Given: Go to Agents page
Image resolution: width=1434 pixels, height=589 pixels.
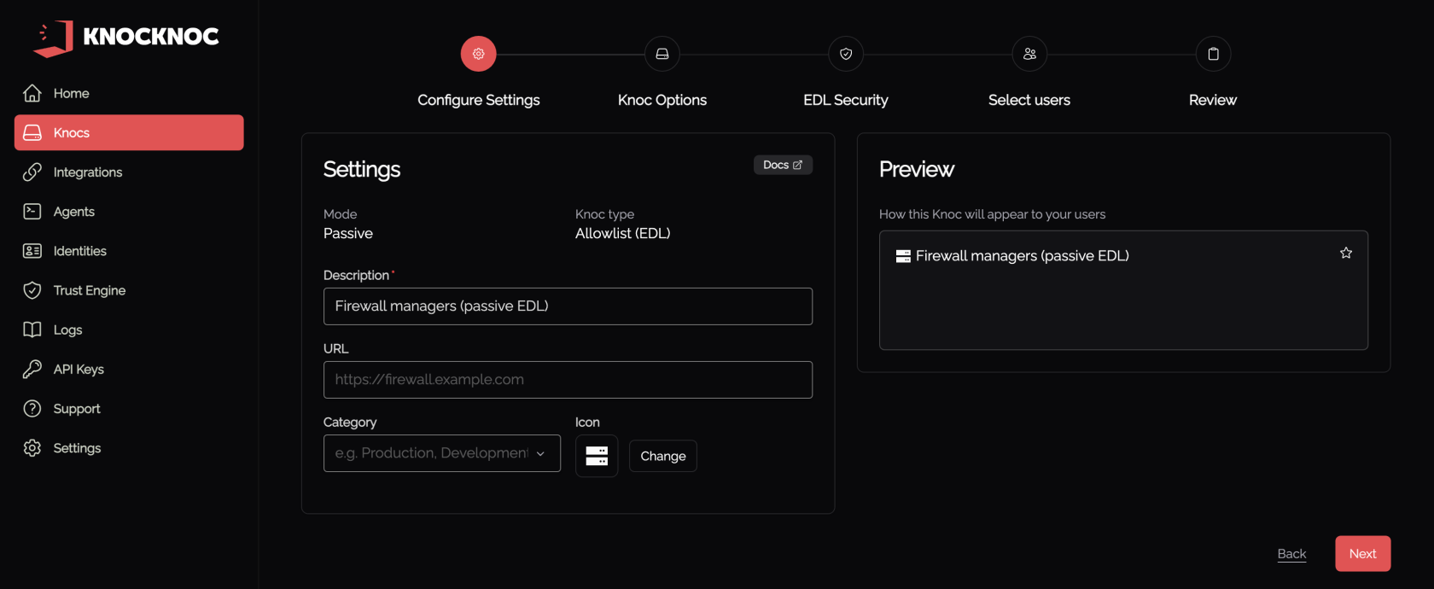Looking at the screenshot, I should (129, 211).
